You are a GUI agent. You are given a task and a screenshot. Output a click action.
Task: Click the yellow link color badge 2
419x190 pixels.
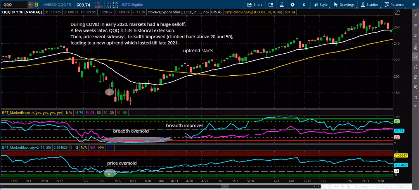coord(36,5)
